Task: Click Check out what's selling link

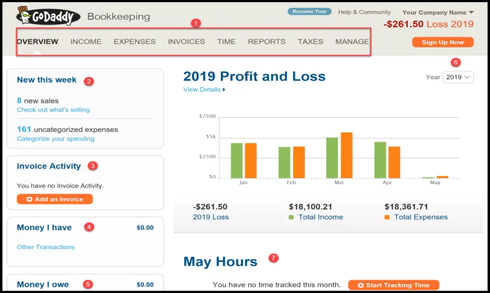Action: pyautogui.click(x=53, y=110)
